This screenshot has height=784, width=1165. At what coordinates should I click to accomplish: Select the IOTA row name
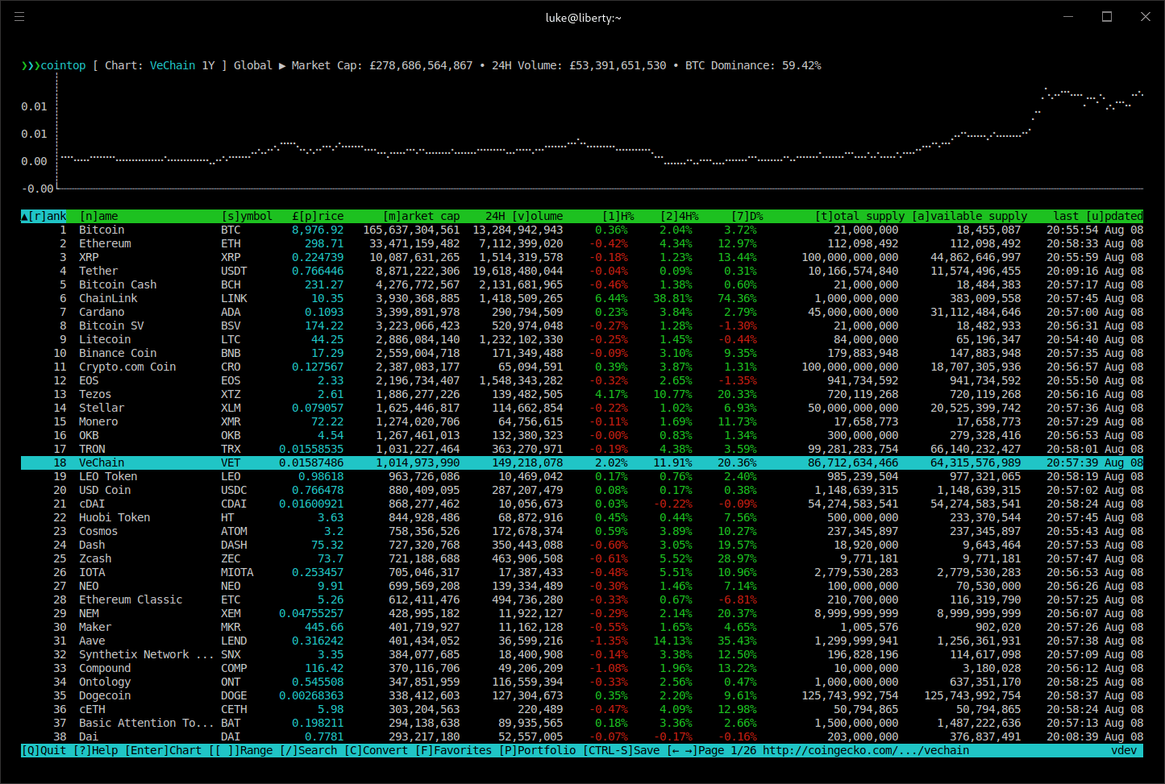pyautogui.click(x=92, y=572)
